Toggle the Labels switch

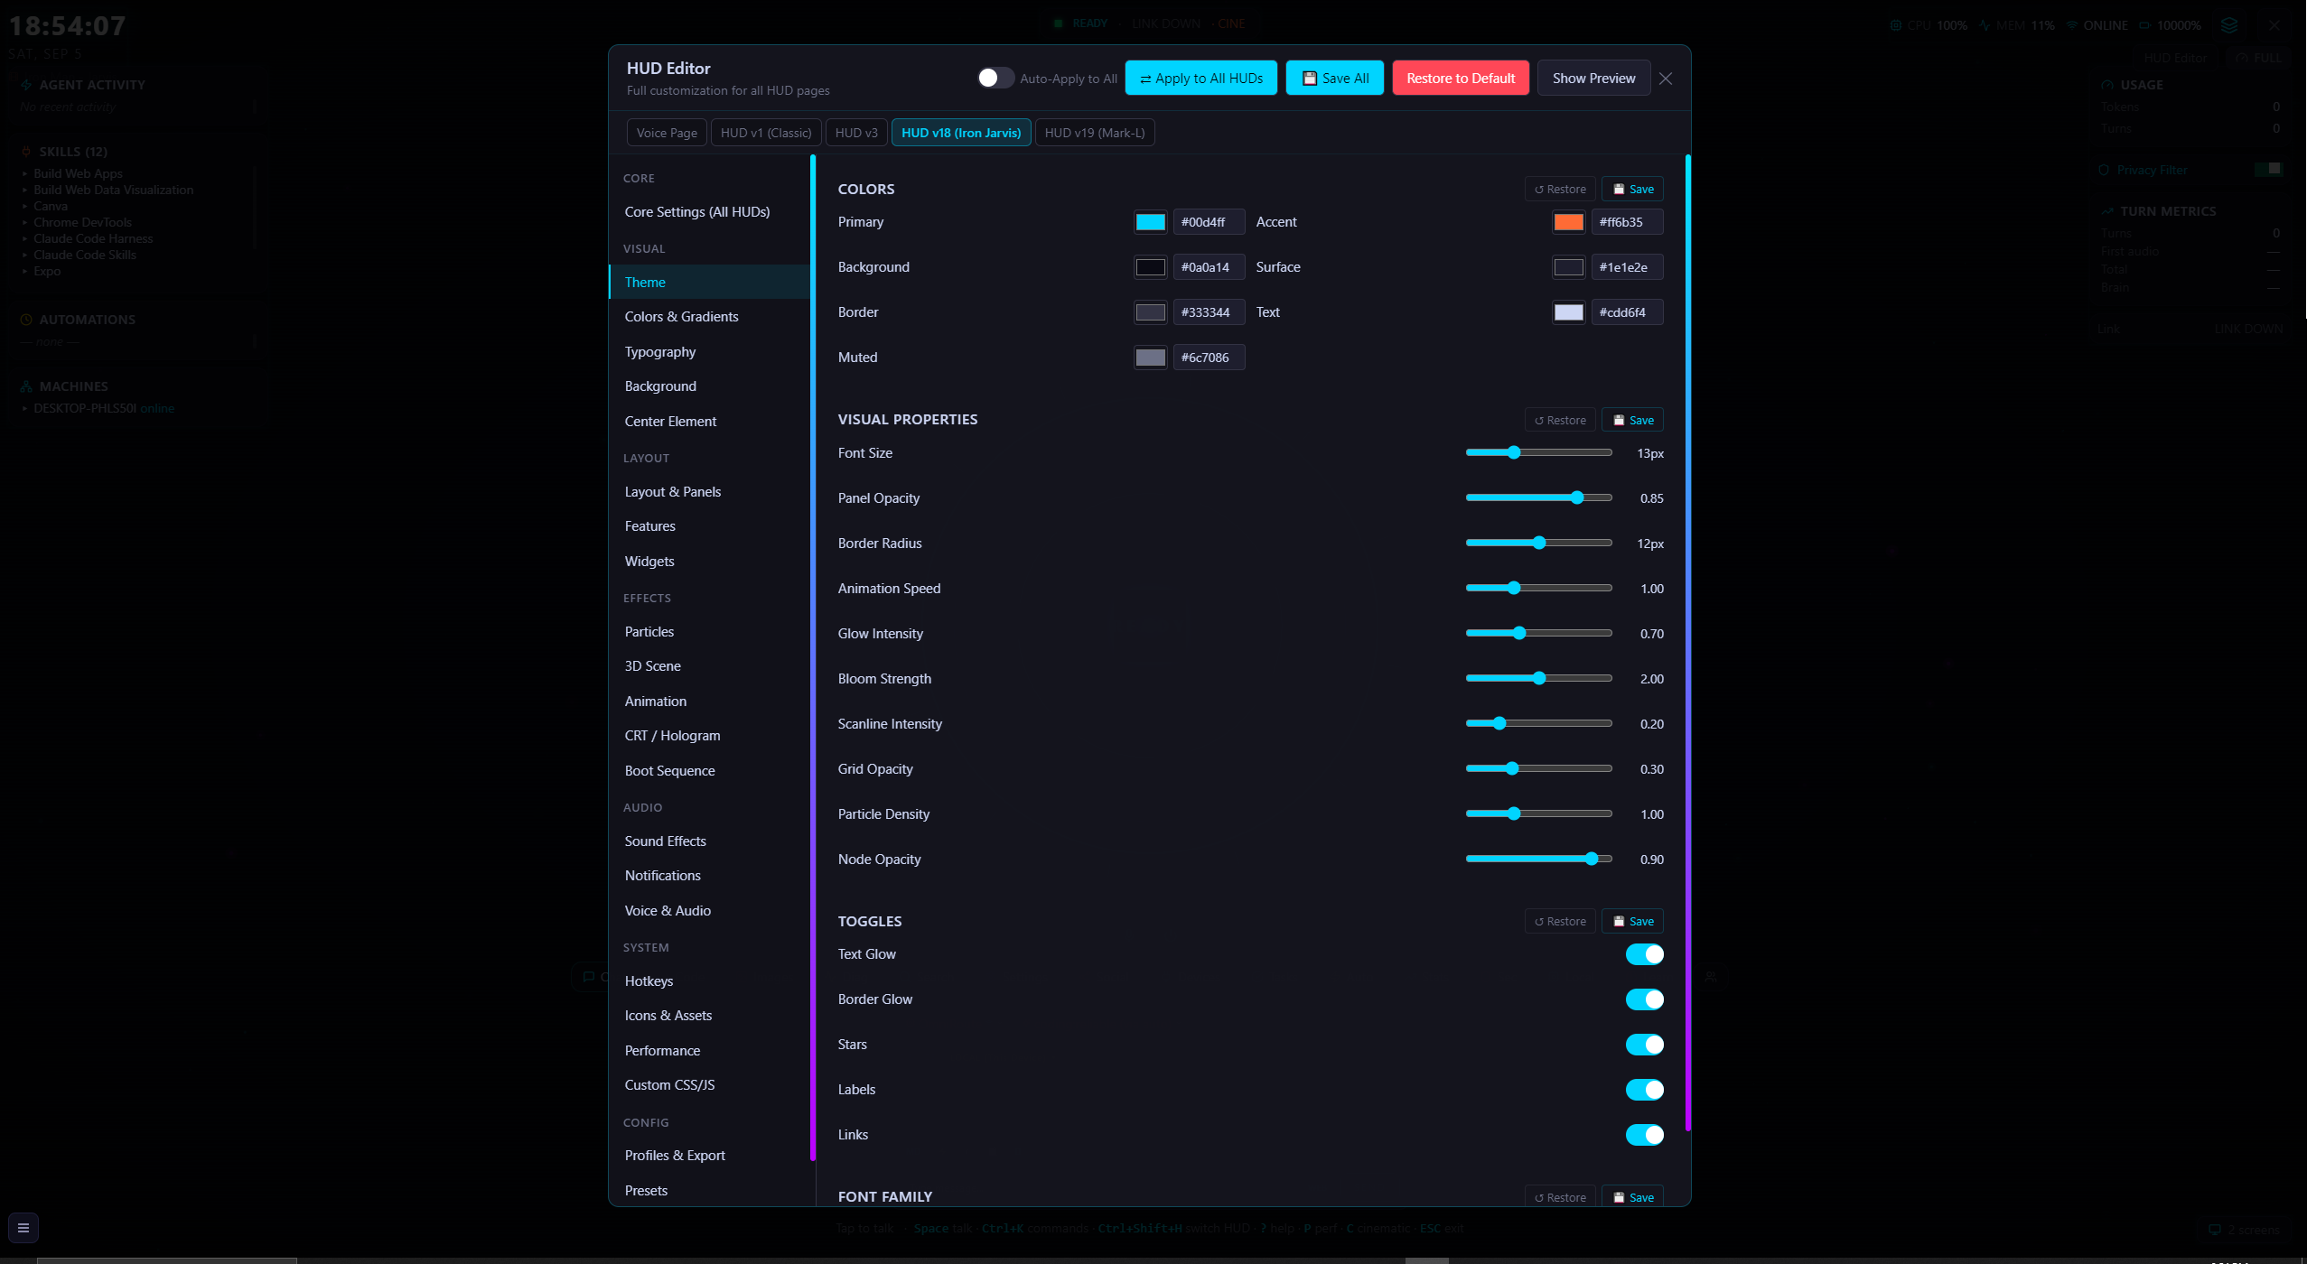click(1644, 1090)
